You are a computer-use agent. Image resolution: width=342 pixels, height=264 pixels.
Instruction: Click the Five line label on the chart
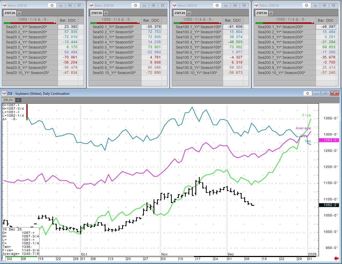[307, 115]
